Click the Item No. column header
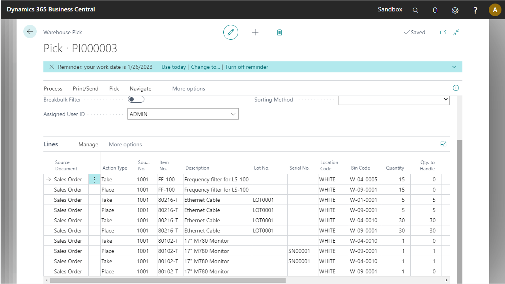This screenshot has height=284, width=505. tap(164, 166)
